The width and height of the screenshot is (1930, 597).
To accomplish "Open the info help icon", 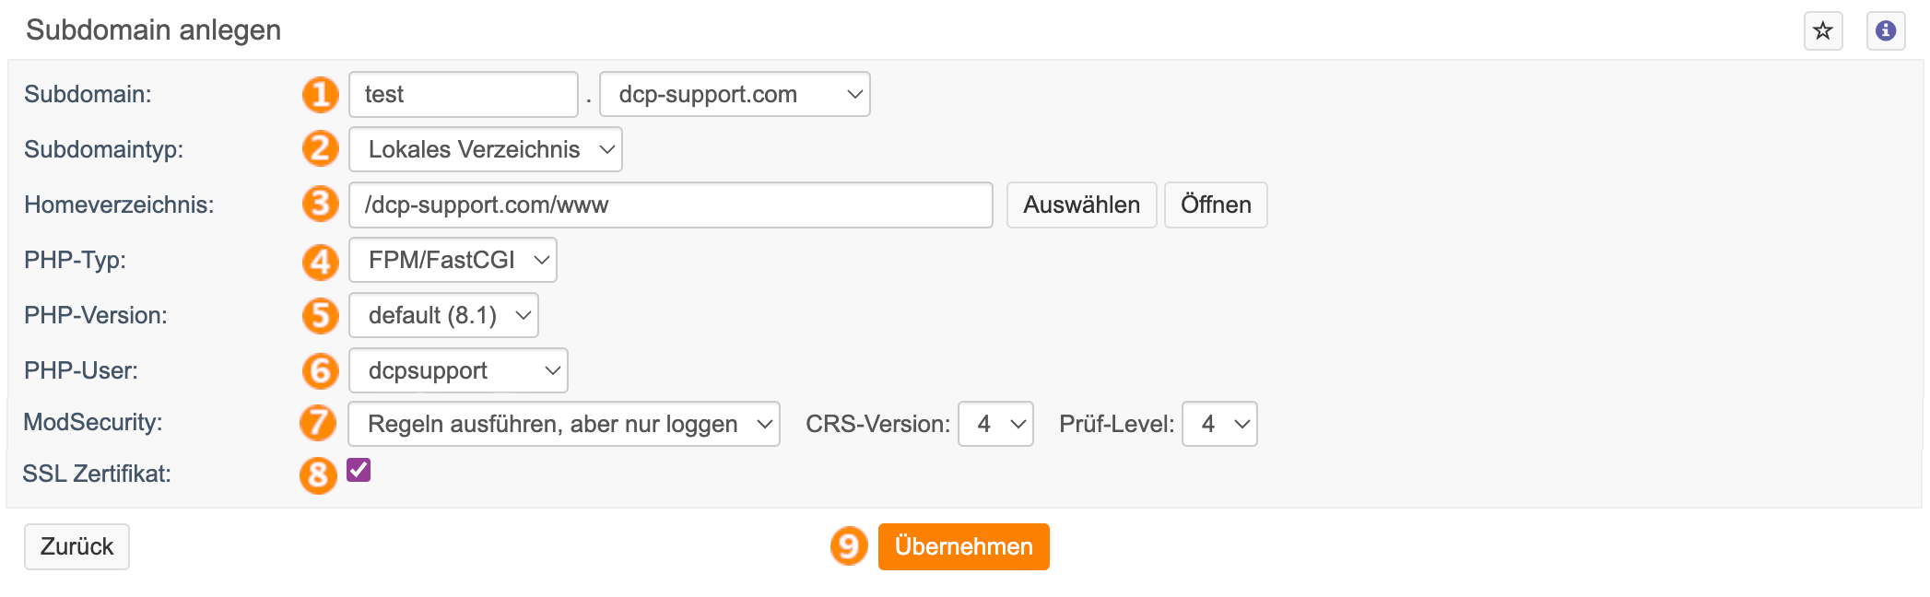I will [x=1886, y=31].
